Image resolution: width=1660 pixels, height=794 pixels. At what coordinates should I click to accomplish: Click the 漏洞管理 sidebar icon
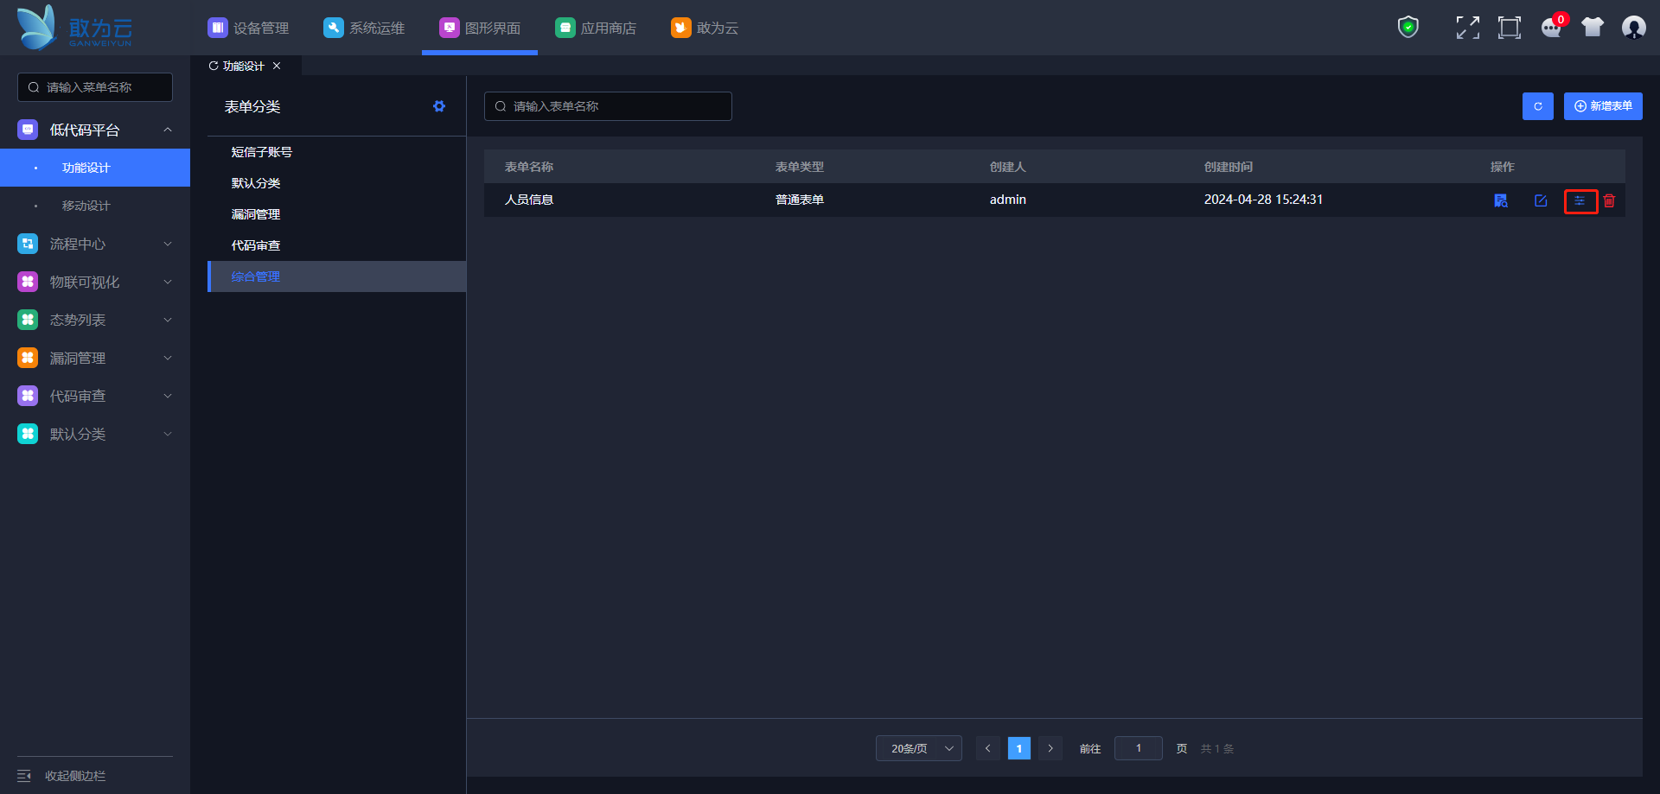[28, 358]
